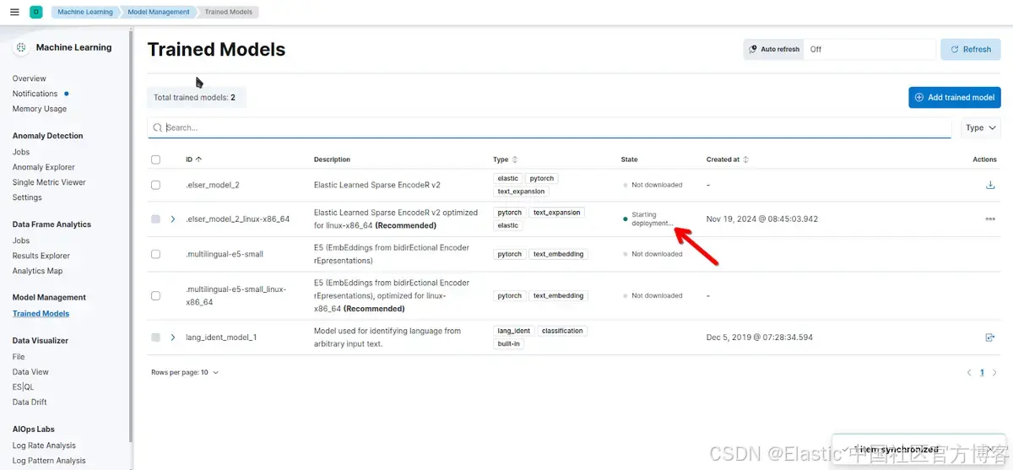Sort by Created at column icon
The image size is (1013, 470).
(x=745, y=159)
